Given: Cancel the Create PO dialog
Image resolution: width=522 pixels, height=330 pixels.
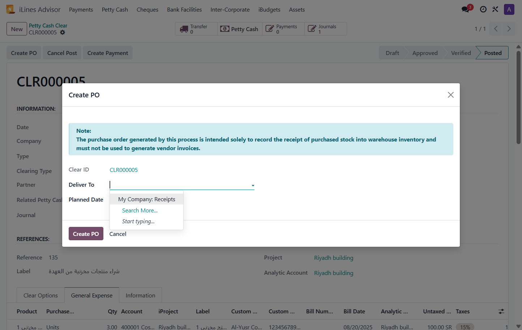Looking at the screenshot, I should point(118,234).
